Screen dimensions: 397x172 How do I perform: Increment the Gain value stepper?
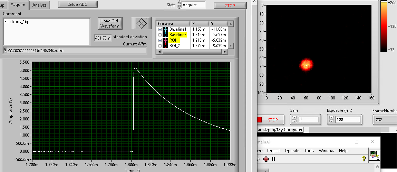point(294,118)
